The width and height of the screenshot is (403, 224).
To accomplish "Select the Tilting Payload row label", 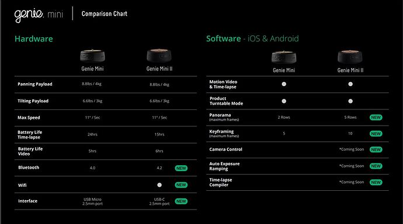I will coord(33,101).
